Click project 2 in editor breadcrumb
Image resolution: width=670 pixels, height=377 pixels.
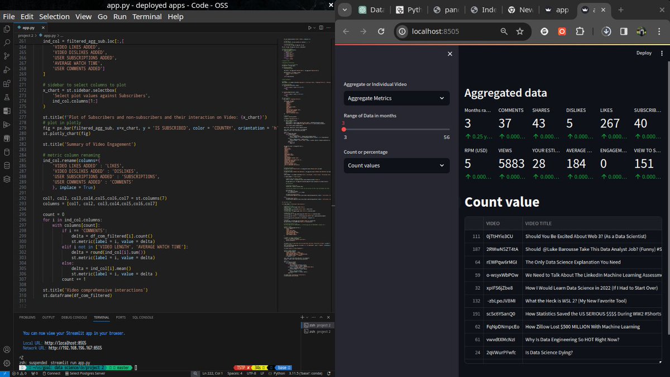click(26, 35)
